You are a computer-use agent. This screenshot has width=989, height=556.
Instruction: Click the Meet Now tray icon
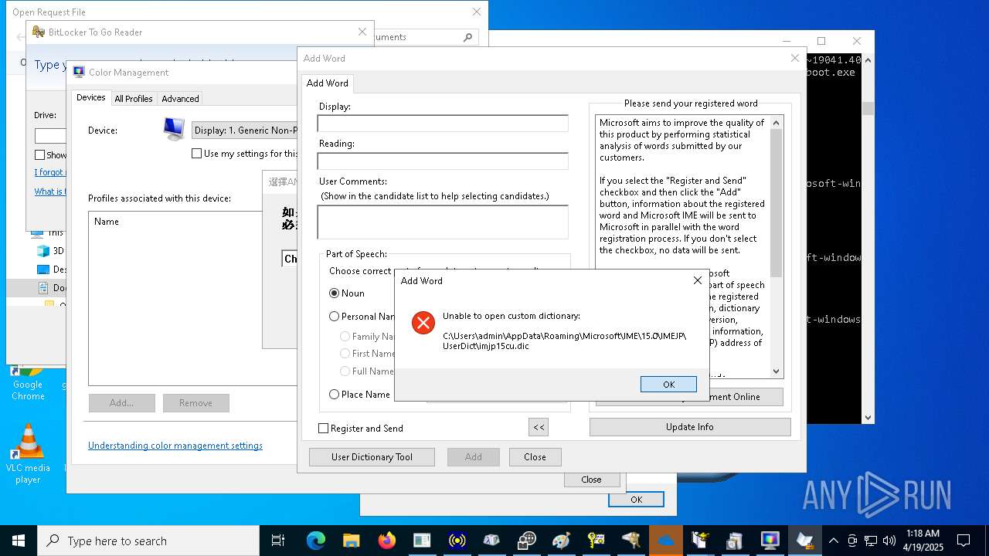(852, 541)
